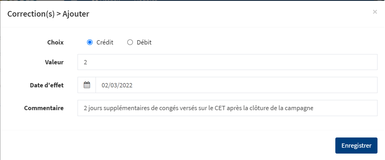Click into the Date d'effet field
Screen dimensions: 385x160
tap(236, 85)
